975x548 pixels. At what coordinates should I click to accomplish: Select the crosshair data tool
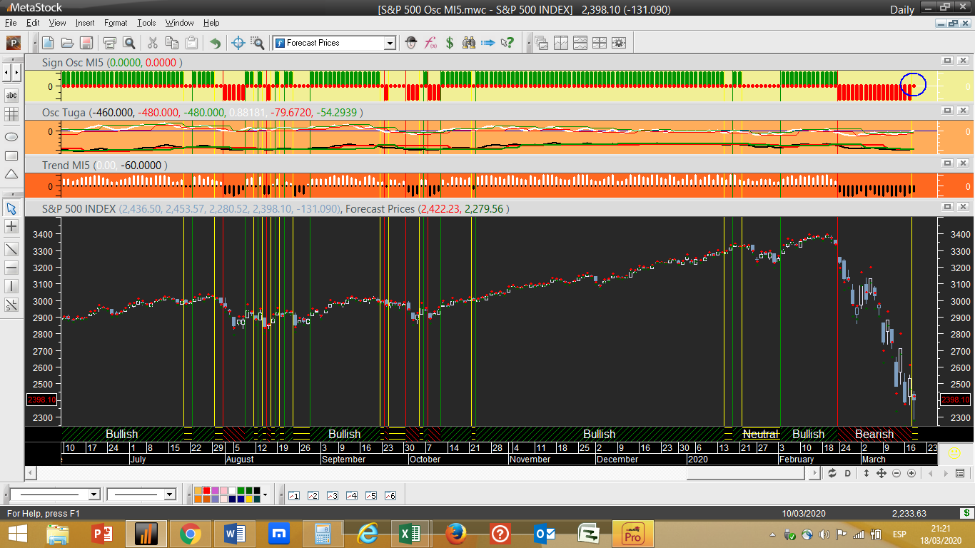pyautogui.click(x=238, y=43)
